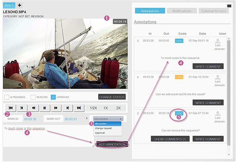Viewport: 236px width, 162px height.
Task: Click user avatar on 01 Sep 07:12:40 annotation
Action: coord(217,113)
